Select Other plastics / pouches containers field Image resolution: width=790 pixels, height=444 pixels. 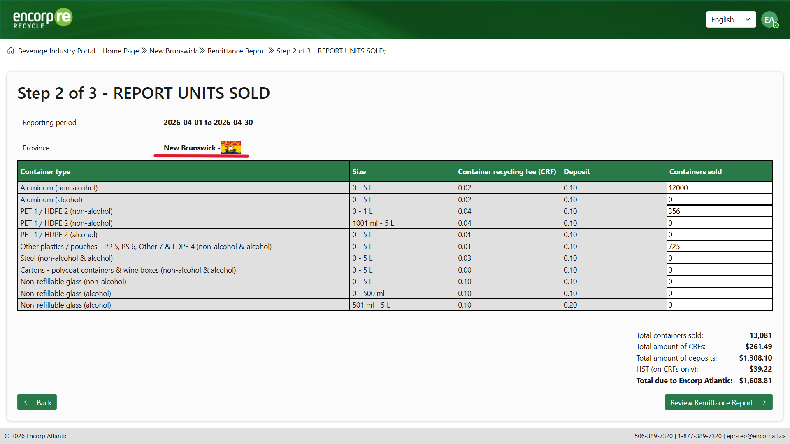click(x=719, y=246)
